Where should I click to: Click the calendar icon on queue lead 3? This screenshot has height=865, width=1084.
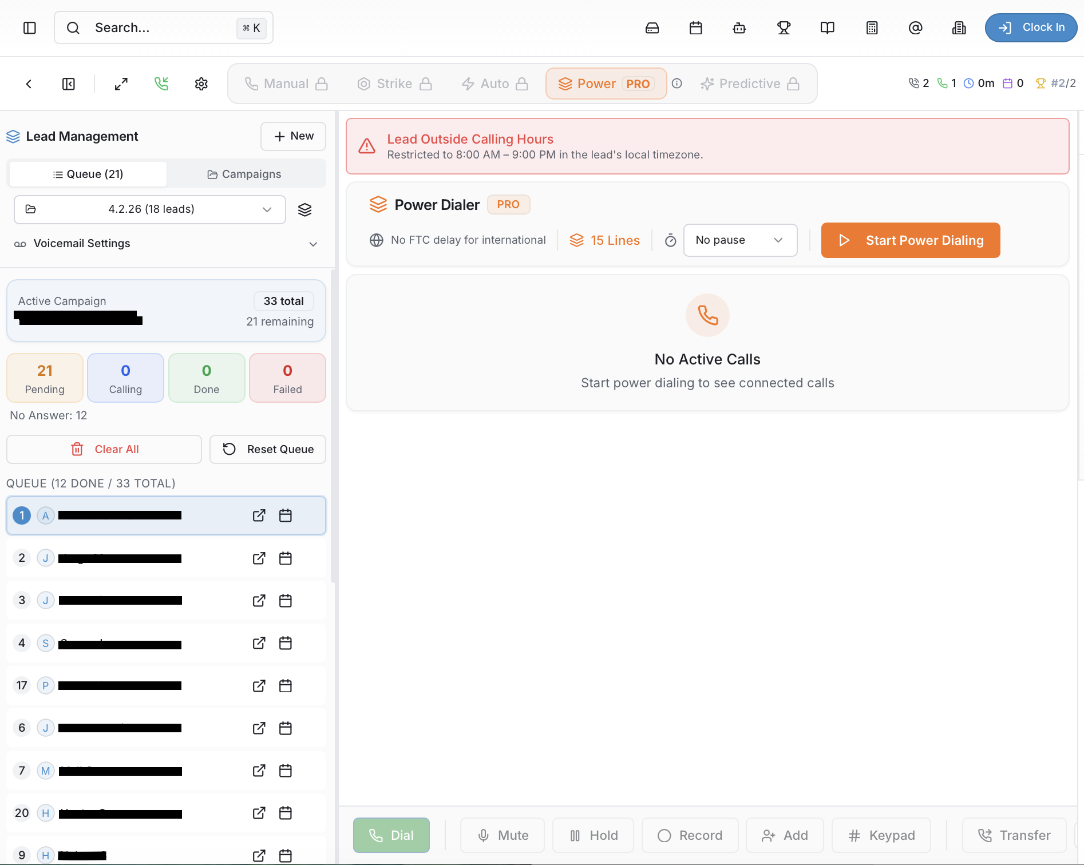pyautogui.click(x=285, y=601)
